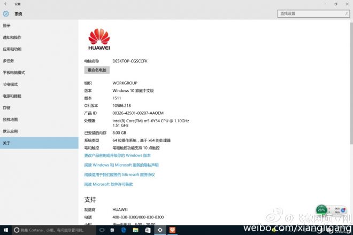Click the Cortana search bar on taskbar
Viewport: 353px width, 235px height.
pyautogui.click(x=53, y=230)
